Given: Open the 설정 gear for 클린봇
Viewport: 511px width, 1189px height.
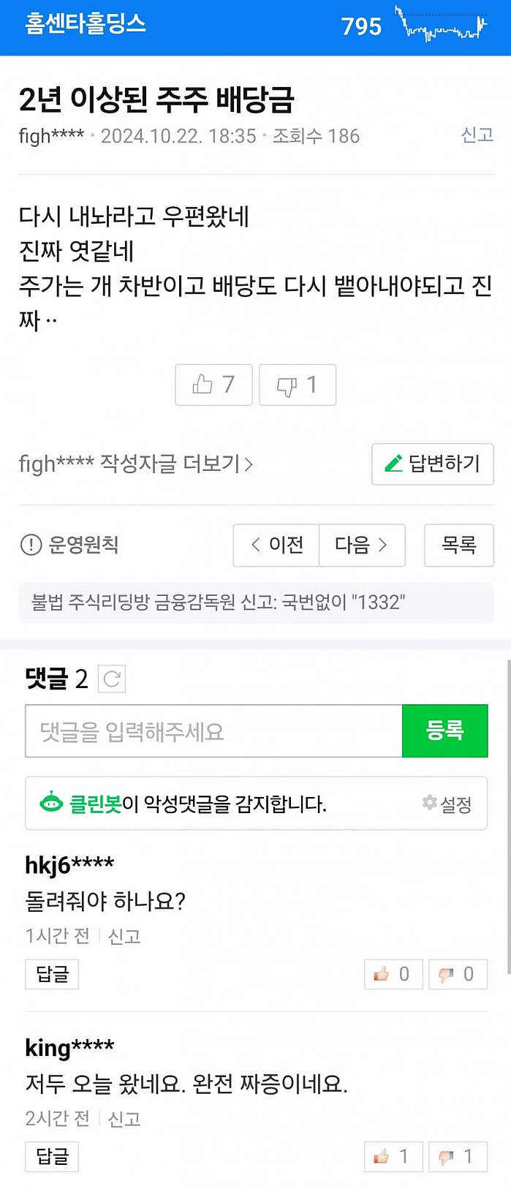Looking at the screenshot, I should tap(430, 803).
